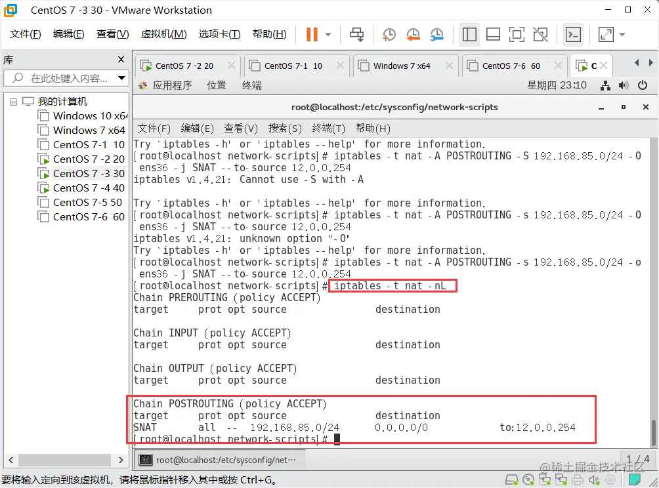Screen dimensions: 659x488
Task: Click the network adapter status icon
Action: point(545,479)
